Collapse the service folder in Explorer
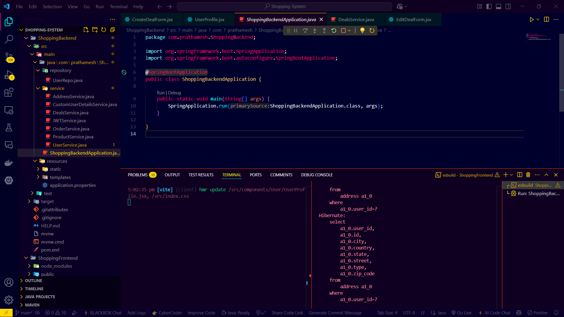 click(x=38, y=88)
